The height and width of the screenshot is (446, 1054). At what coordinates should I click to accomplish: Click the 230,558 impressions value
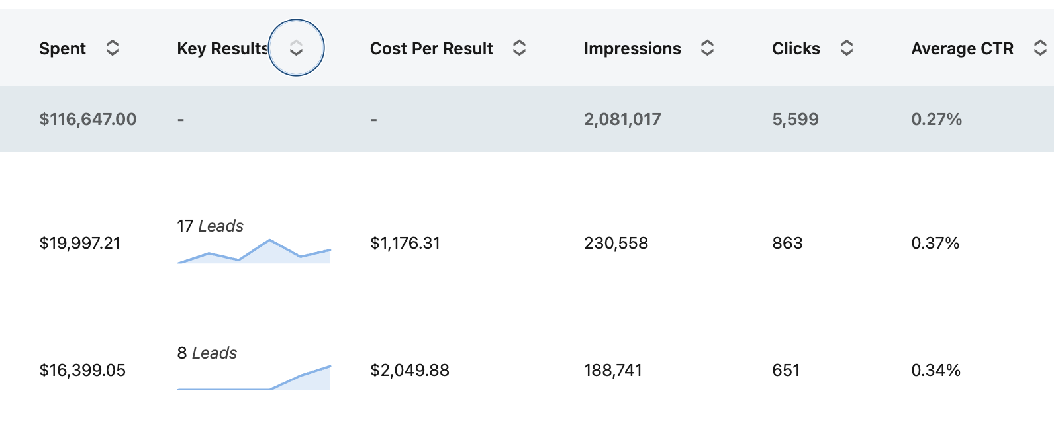(616, 243)
